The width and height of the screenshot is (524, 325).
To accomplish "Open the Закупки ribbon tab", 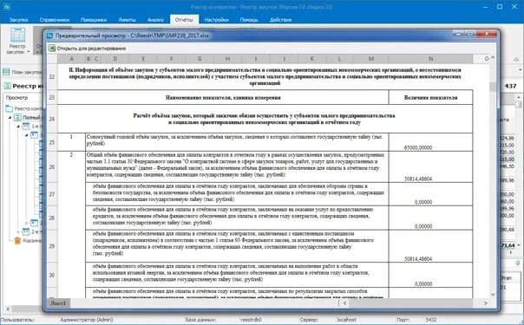I will (x=18, y=20).
